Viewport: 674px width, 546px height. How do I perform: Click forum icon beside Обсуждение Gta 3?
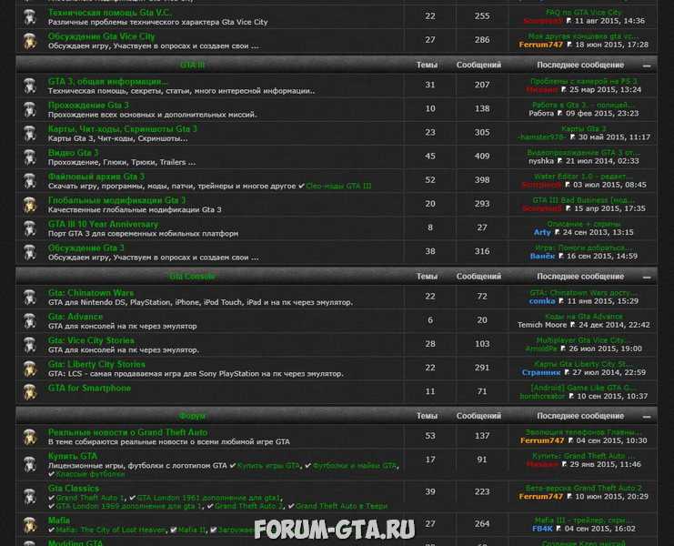30,252
